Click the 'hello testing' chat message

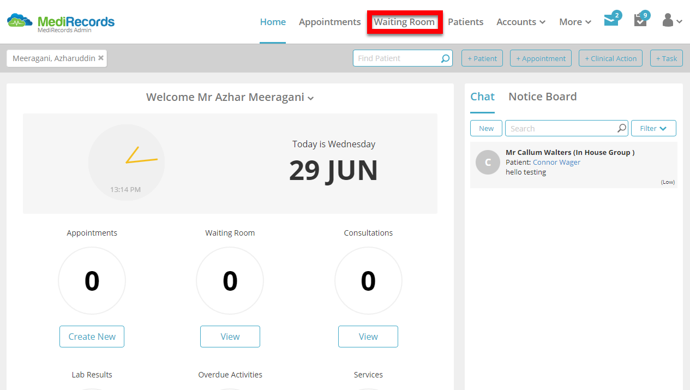[526, 172]
